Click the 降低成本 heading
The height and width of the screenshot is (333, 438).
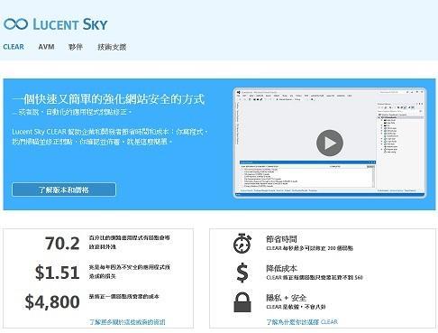pyautogui.click(x=281, y=268)
